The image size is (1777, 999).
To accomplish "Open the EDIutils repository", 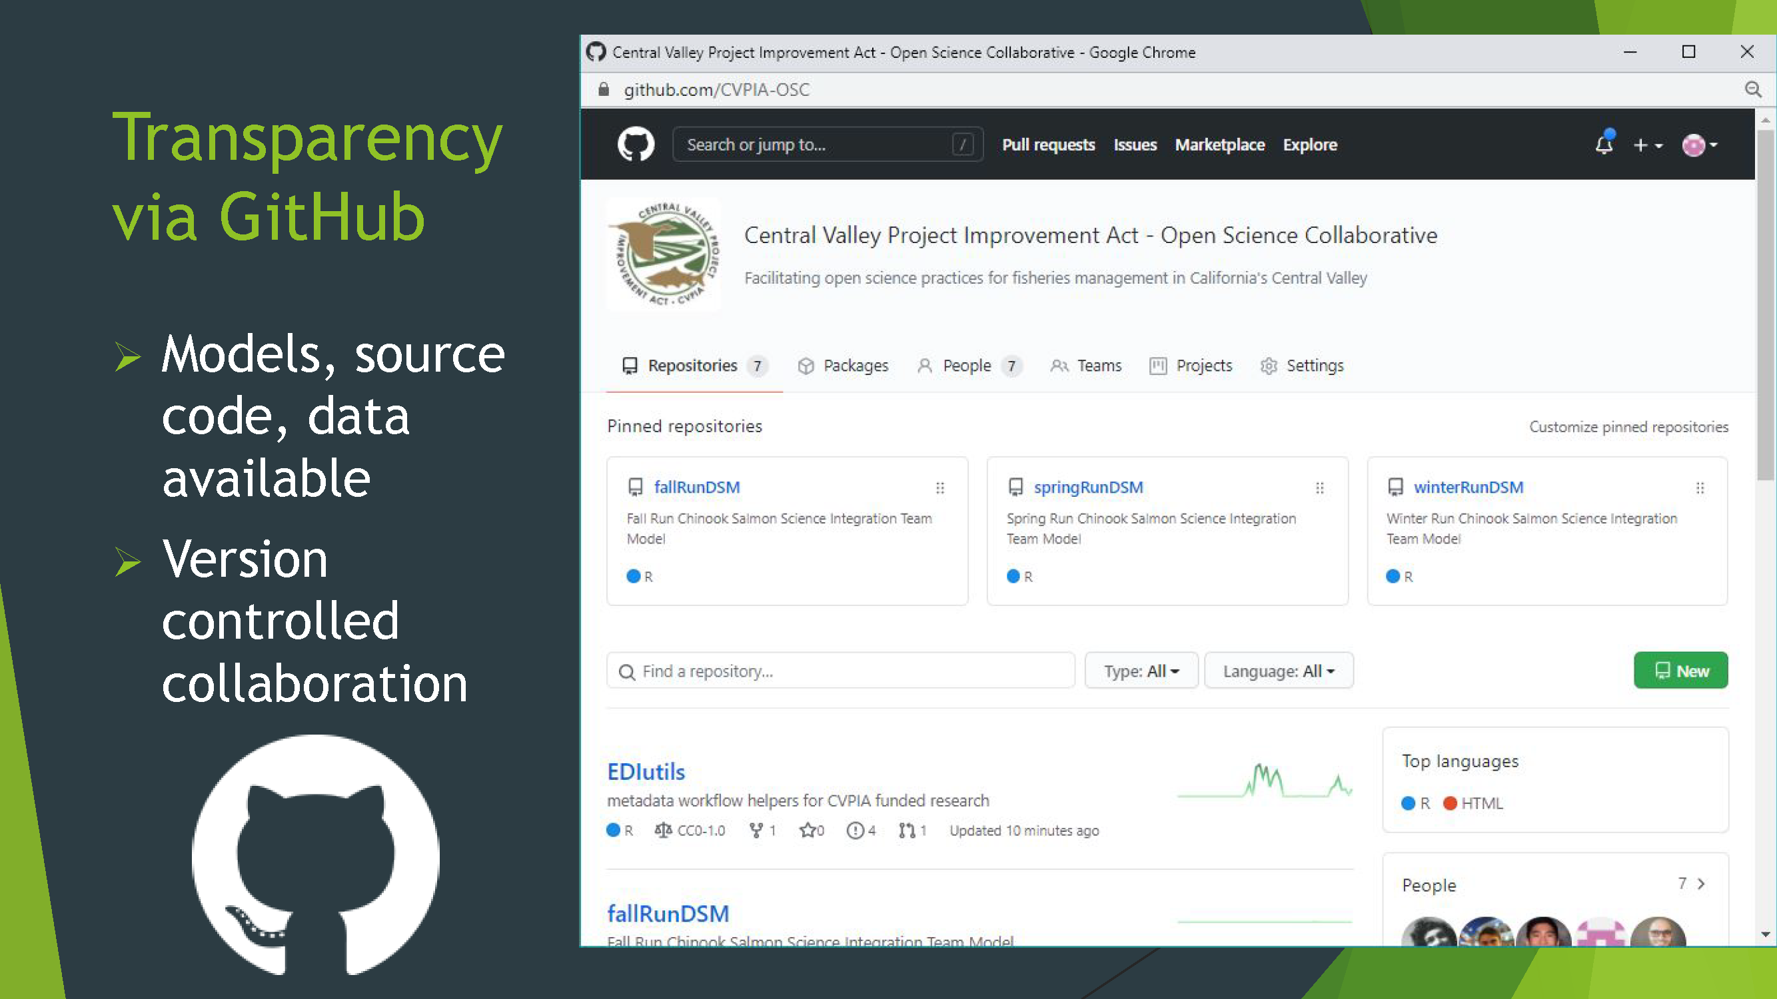I will point(646,771).
